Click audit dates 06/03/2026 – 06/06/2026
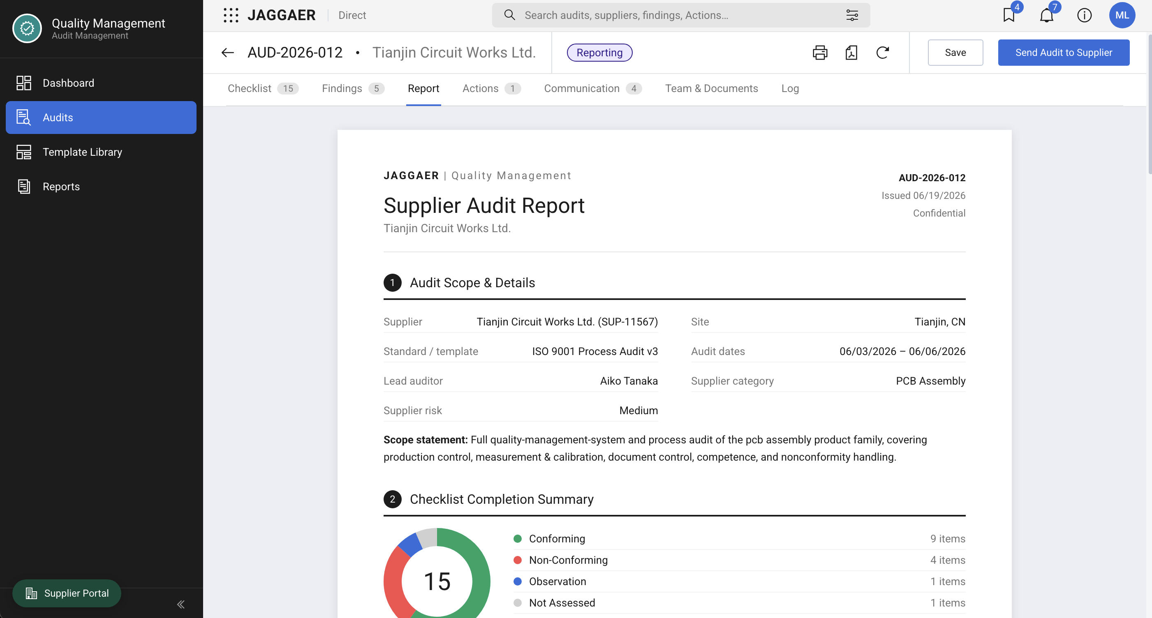The image size is (1152, 618). 902,351
